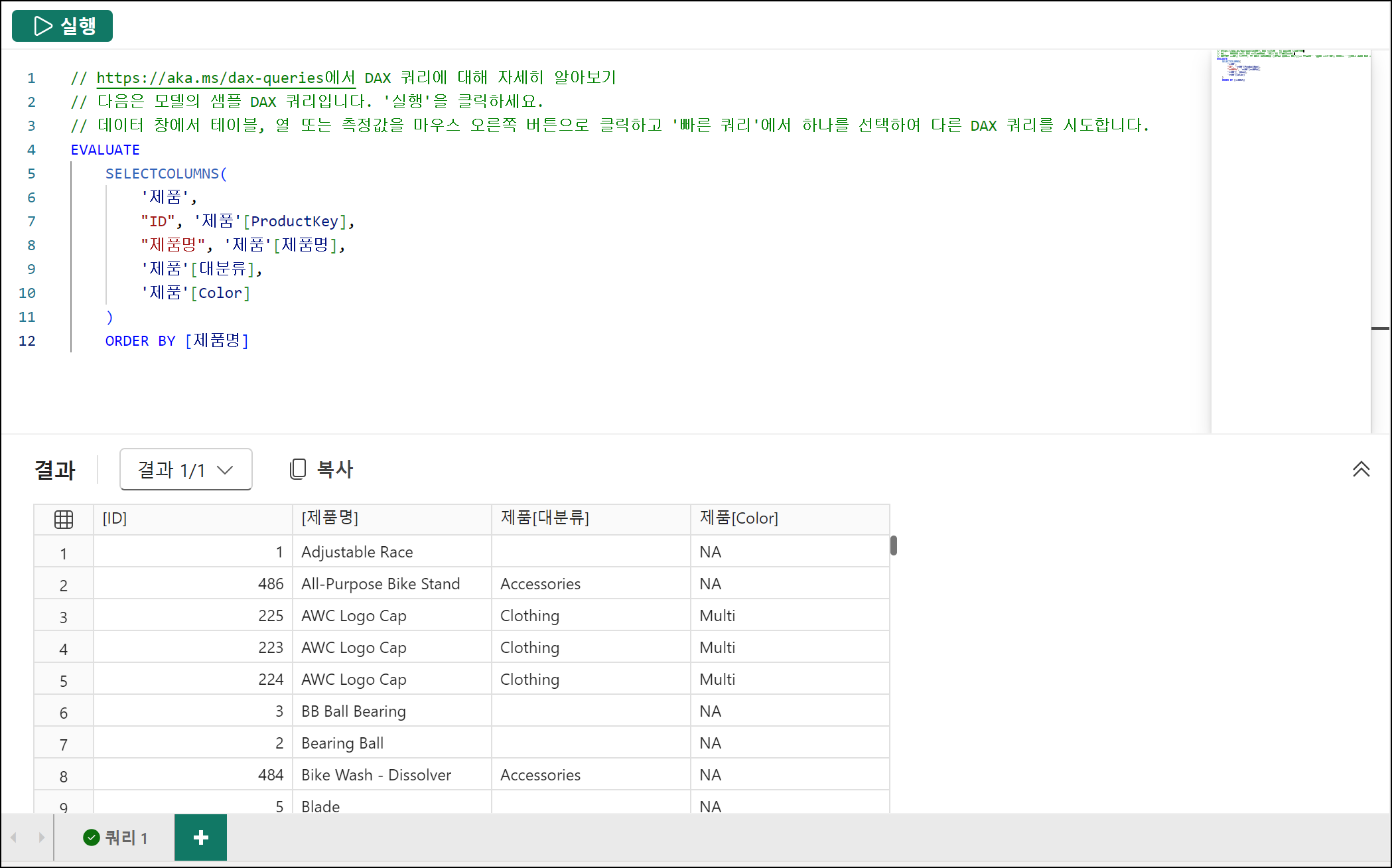Click the right tab scroll arrow
This screenshot has height=868, width=1392.
pos(41,837)
